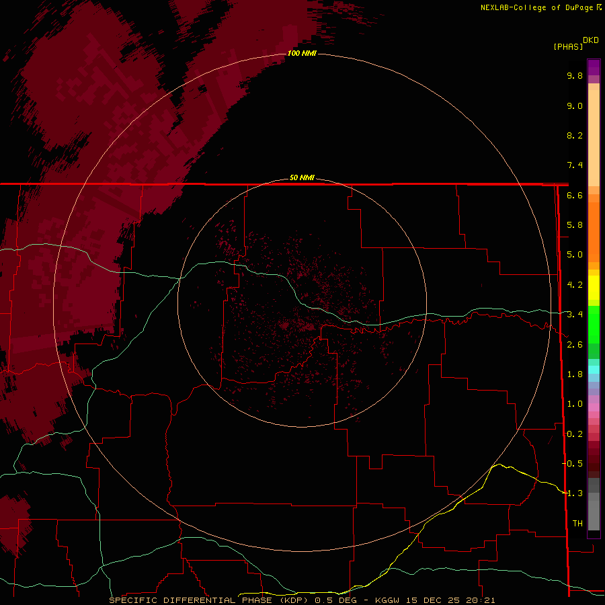Click the purple band atop the color scale
605x605 pixels.
(x=594, y=67)
